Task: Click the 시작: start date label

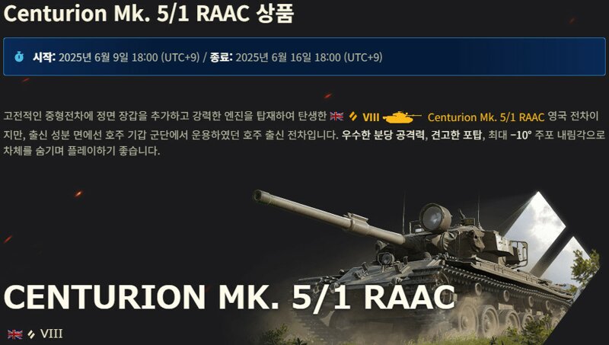Action: click(x=44, y=57)
